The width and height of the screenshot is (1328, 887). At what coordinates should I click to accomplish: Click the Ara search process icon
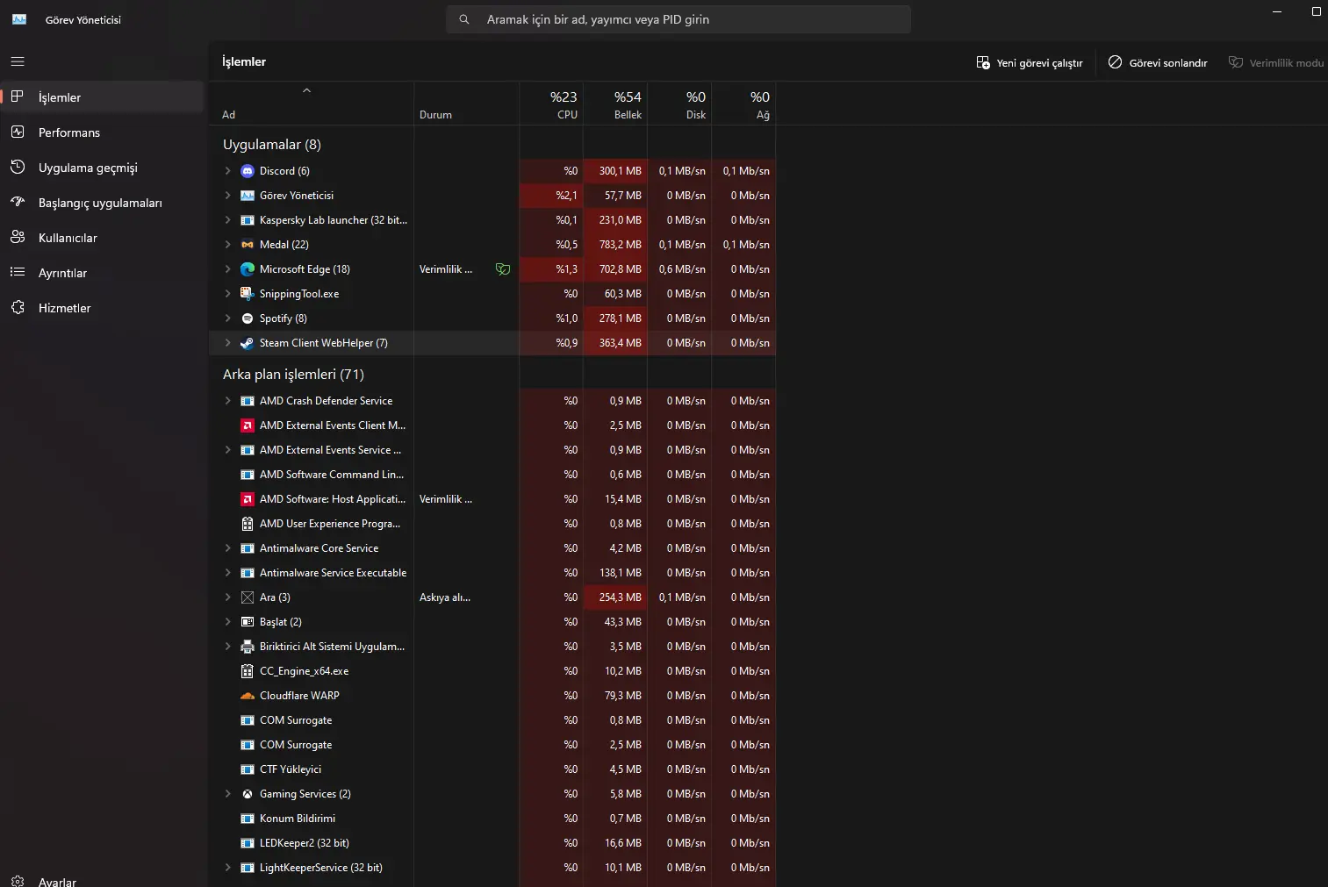(248, 597)
